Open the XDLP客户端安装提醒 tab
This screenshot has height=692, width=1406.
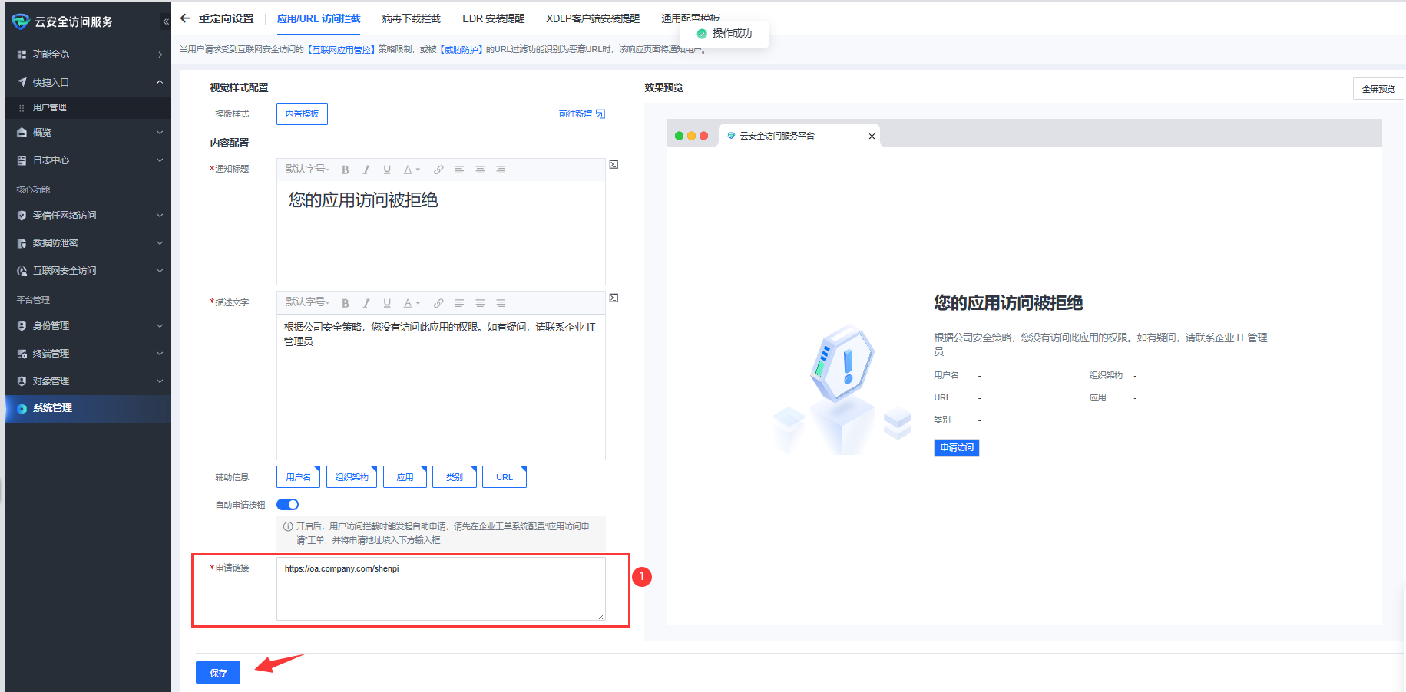[593, 18]
